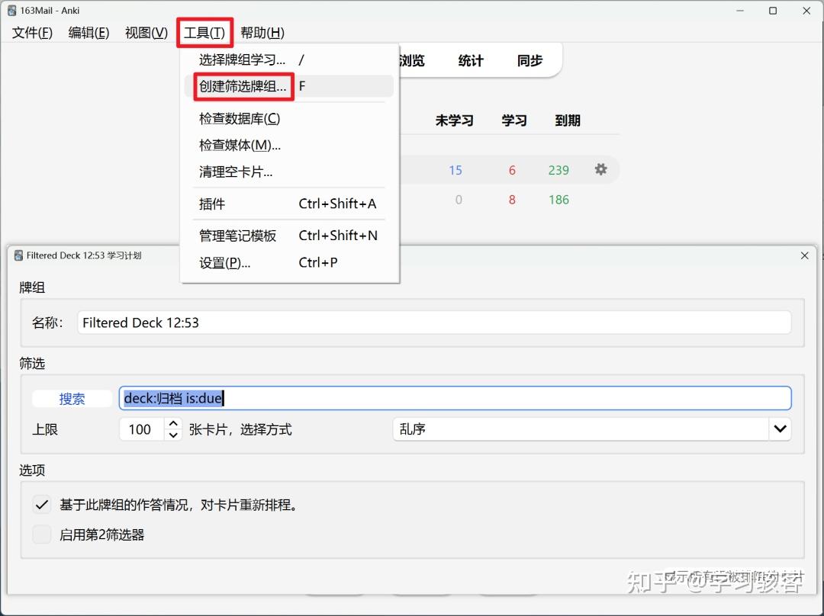Open the 统计 statistics view
Screen dimensions: 824x616
(x=471, y=61)
